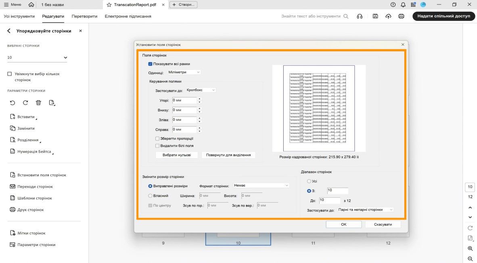The width and height of the screenshot is (477, 263).
Task: Select Власний radio button
Action: pyautogui.click(x=150, y=196)
